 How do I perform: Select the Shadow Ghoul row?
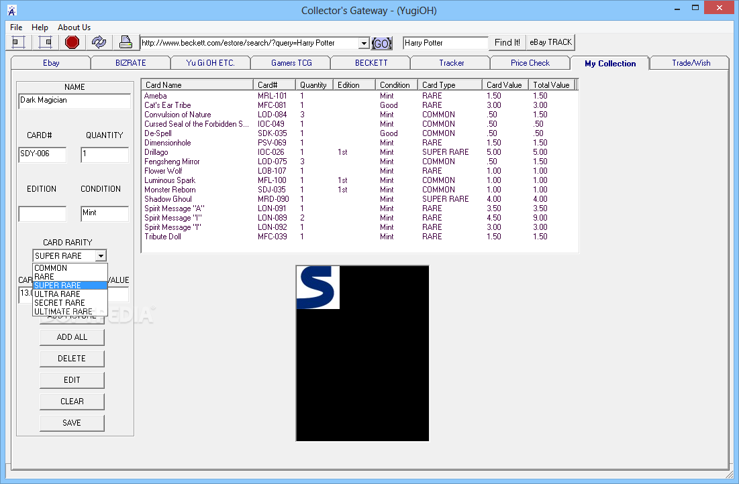[x=360, y=199]
